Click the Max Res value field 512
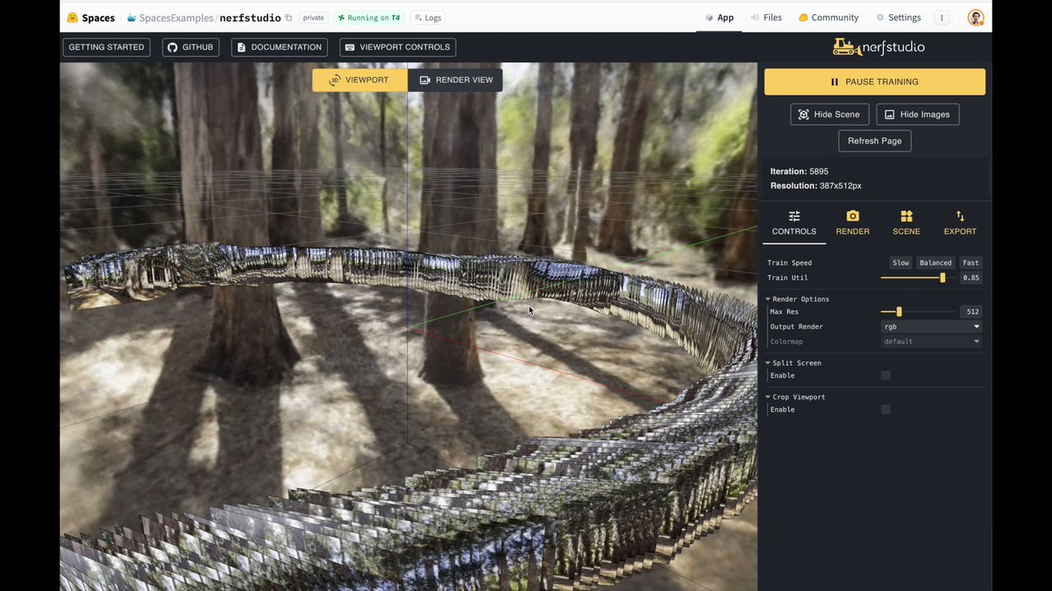The width and height of the screenshot is (1052, 591). tap(970, 312)
